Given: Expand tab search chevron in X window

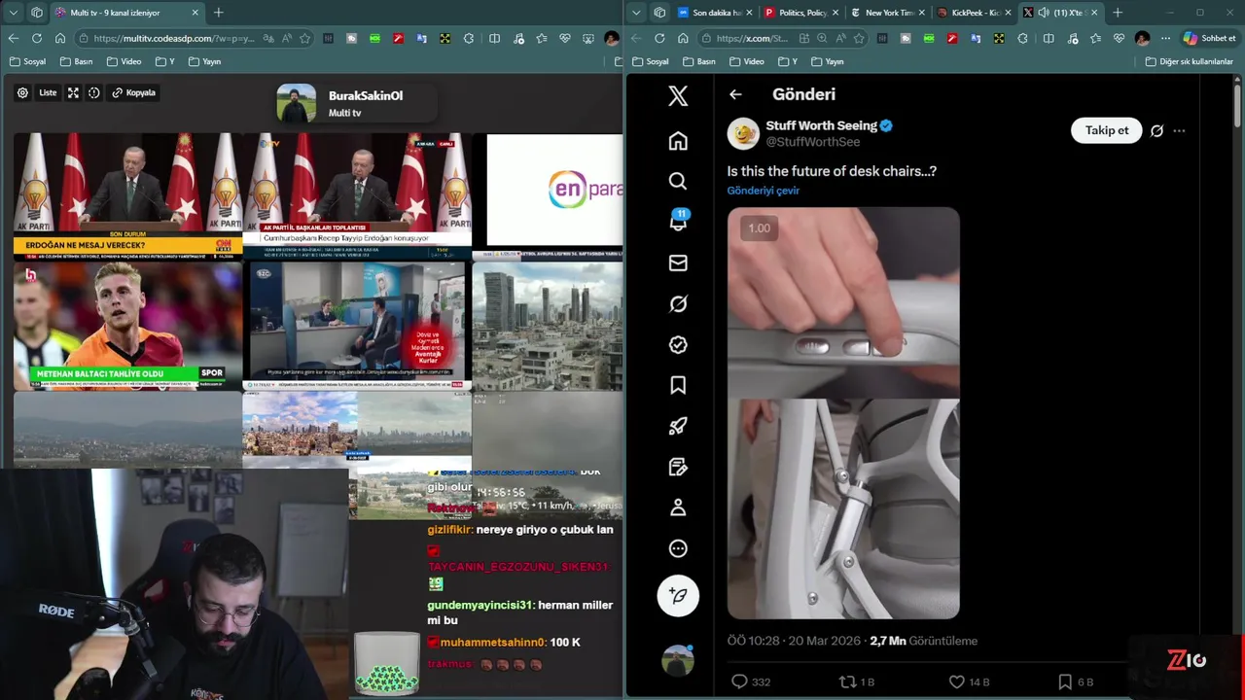Looking at the screenshot, I should pos(636,13).
